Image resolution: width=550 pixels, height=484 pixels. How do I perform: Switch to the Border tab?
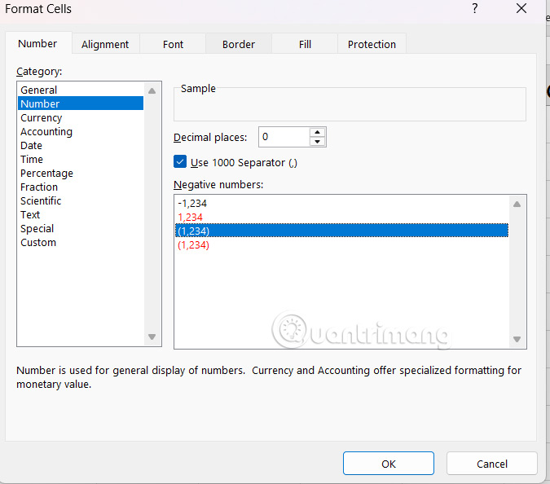[x=239, y=44]
